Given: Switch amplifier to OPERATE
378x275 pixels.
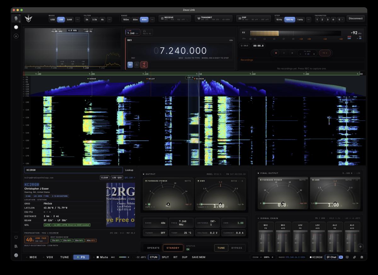Looking at the screenshot, I should pos(153,248).
